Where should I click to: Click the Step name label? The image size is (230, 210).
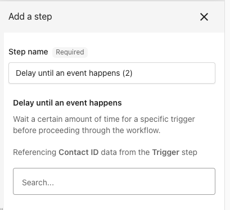pos(28,52)
